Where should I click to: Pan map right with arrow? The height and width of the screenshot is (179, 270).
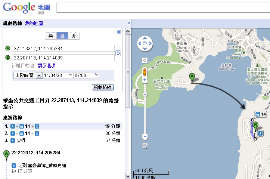pos(150,43)
